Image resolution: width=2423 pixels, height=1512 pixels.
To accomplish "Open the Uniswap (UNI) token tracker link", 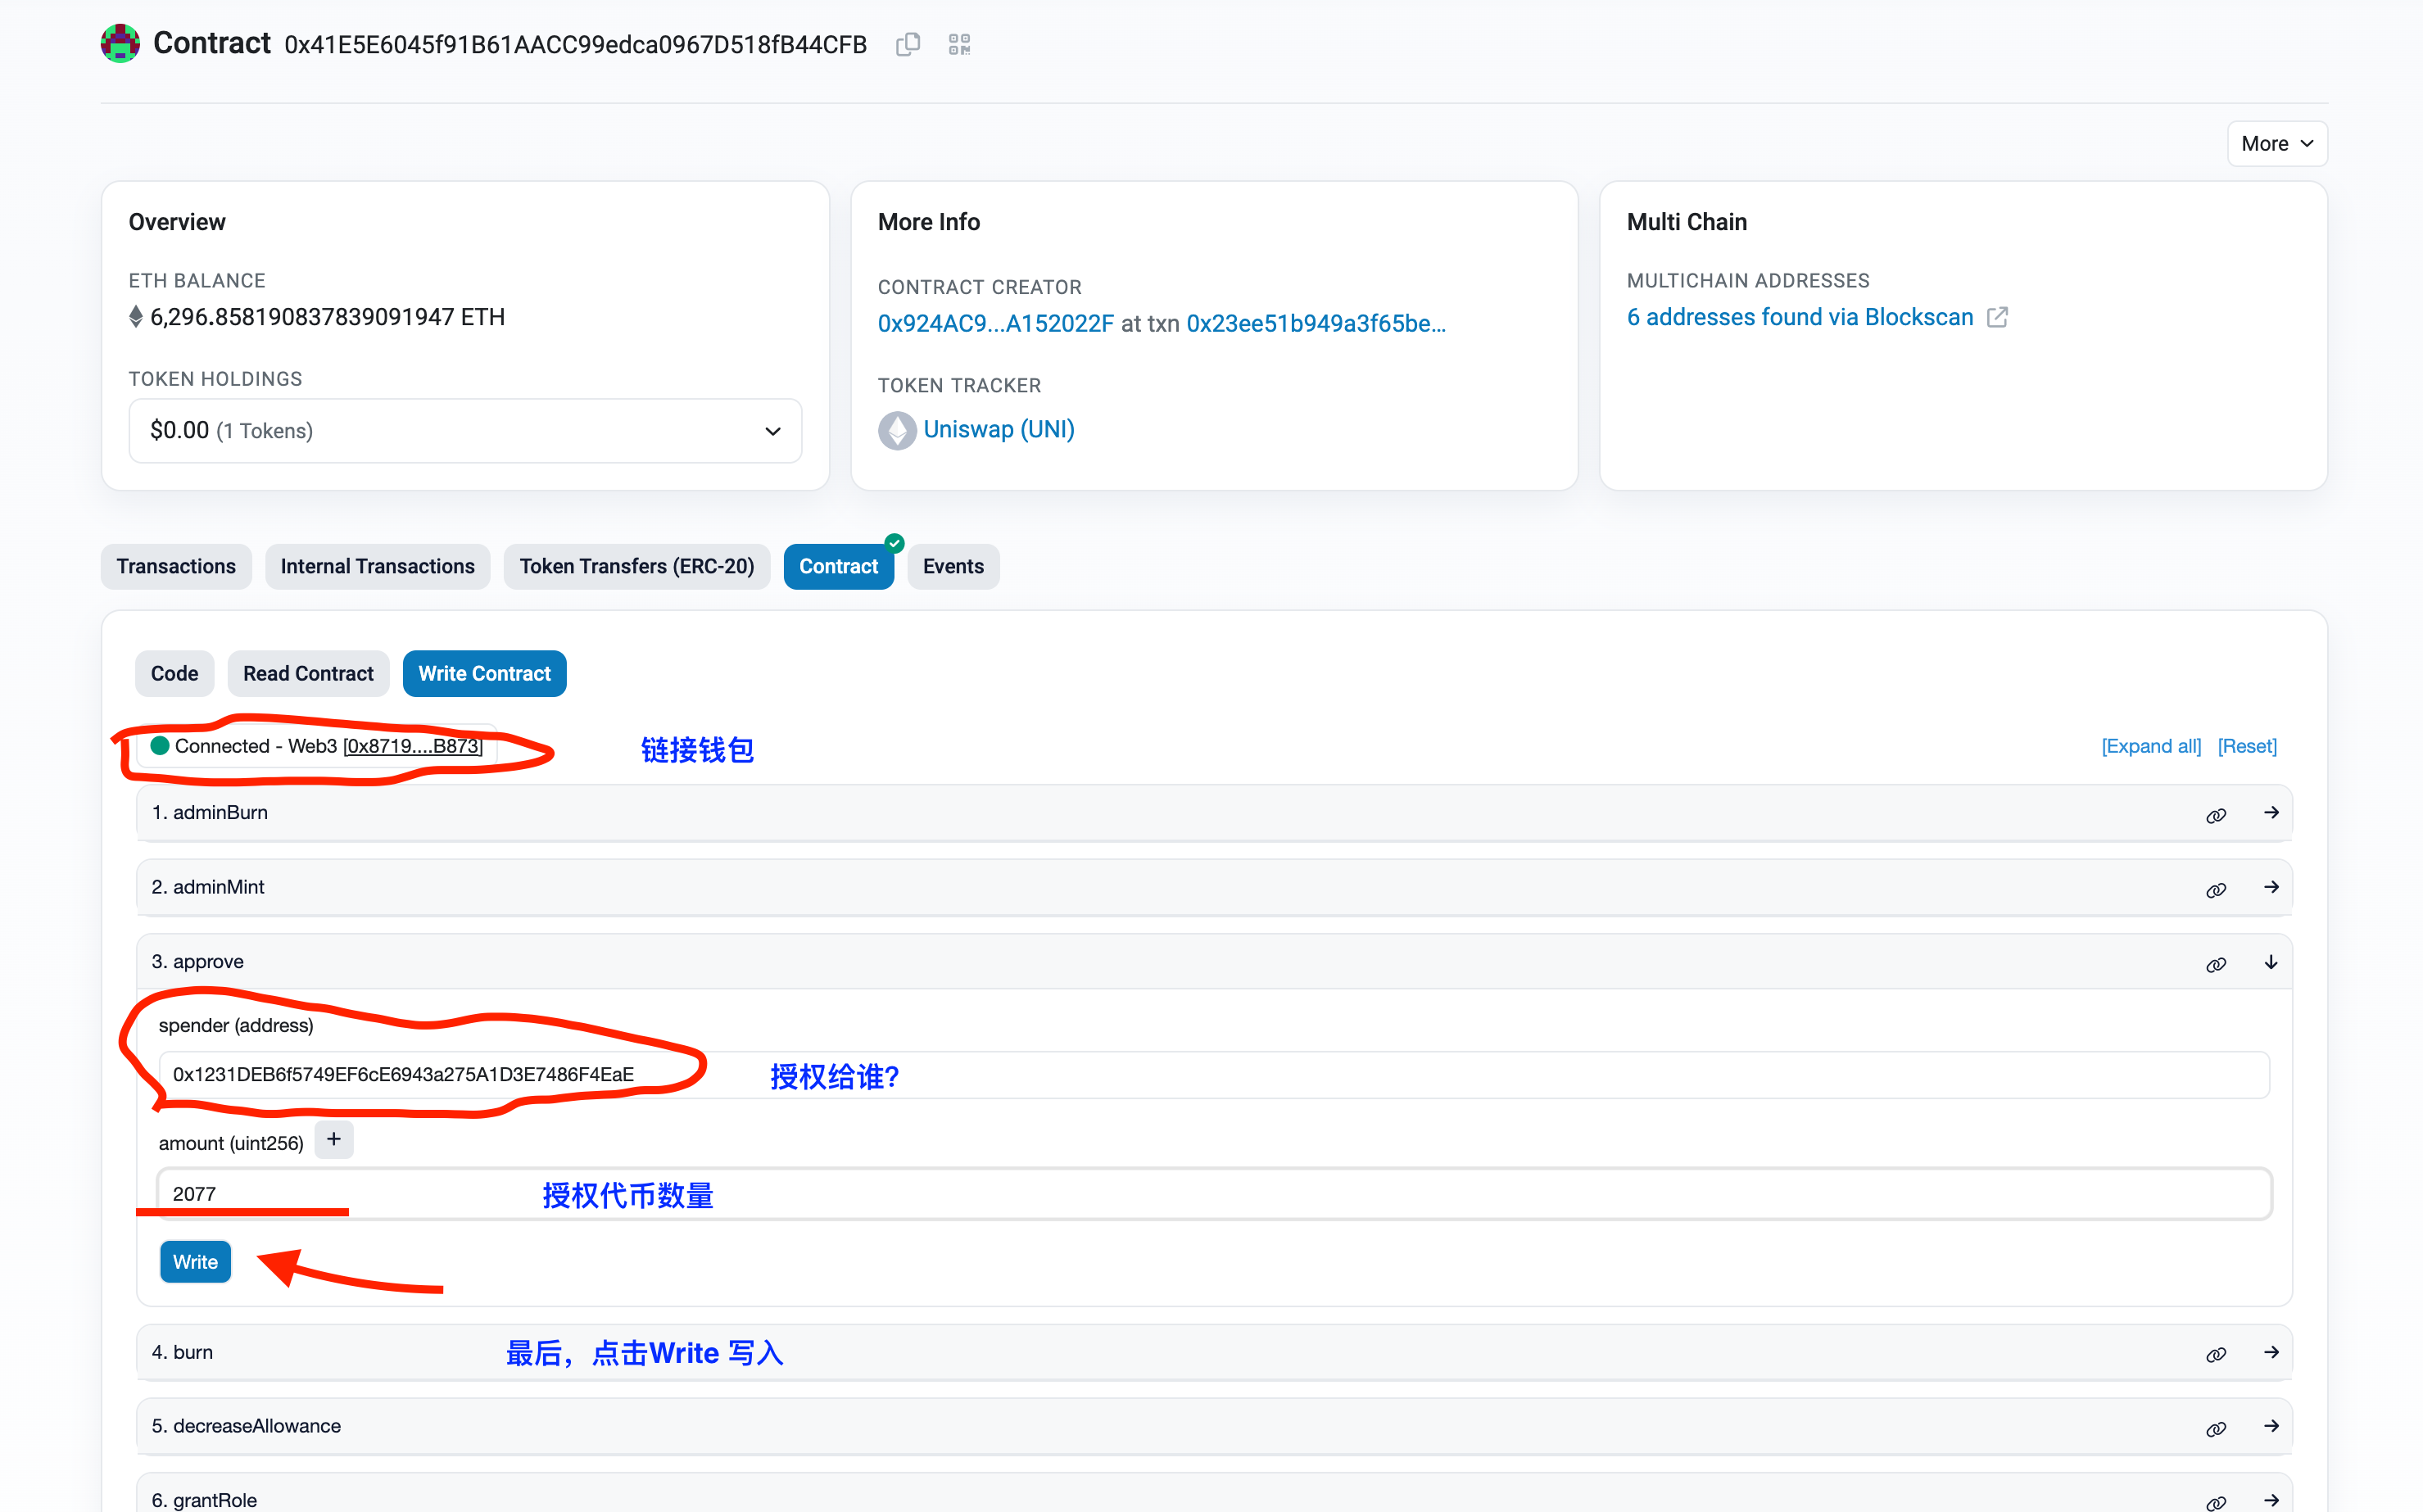I will [998, 429].
